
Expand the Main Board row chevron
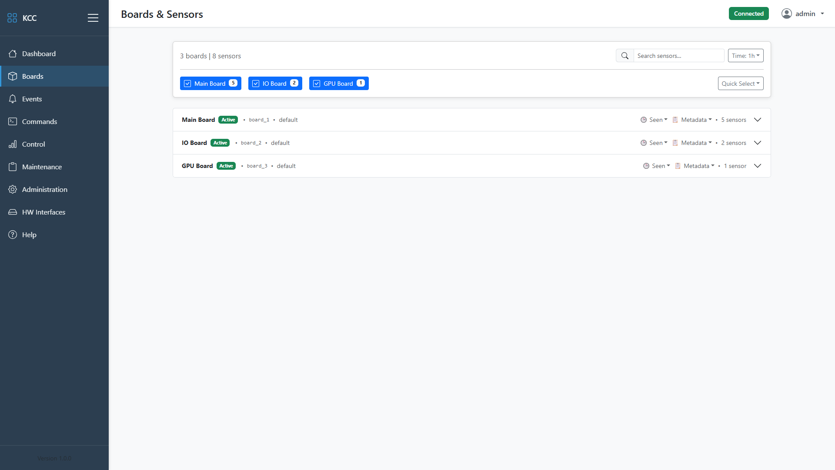click(757, 120)
